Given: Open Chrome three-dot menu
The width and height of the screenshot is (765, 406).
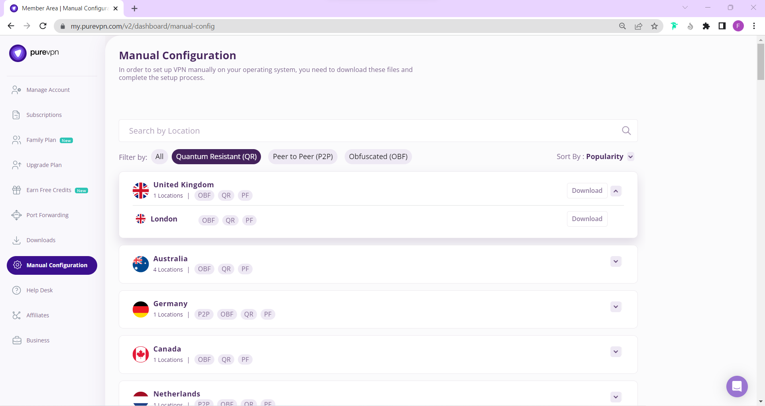Looking at the screenshot, I should click(x=754, y=26).
